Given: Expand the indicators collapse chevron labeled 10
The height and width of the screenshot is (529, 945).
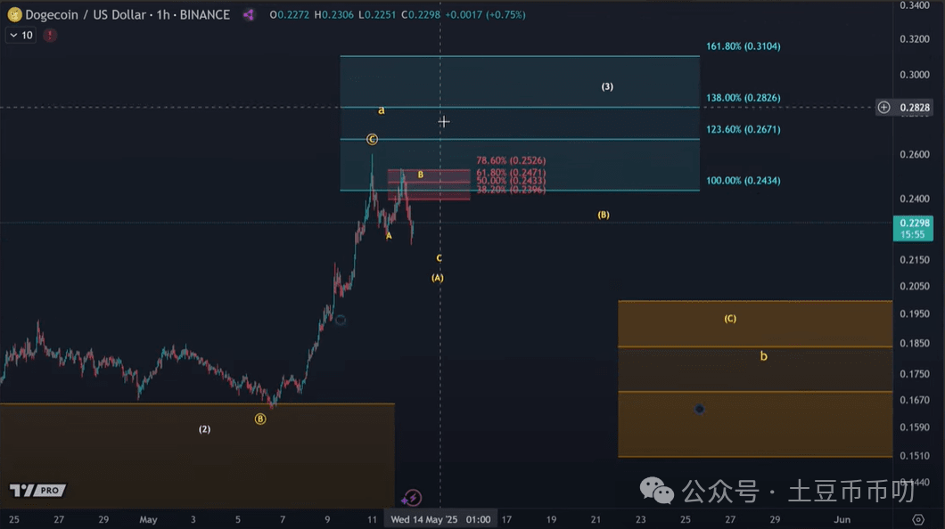Looking at the screenshot, I should (x=21, y=36).
